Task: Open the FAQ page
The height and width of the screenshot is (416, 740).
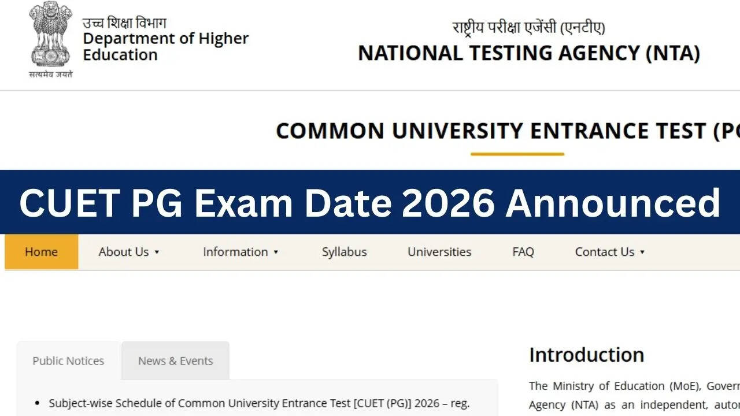Action: pyautogui.click(x=523, y=252)
